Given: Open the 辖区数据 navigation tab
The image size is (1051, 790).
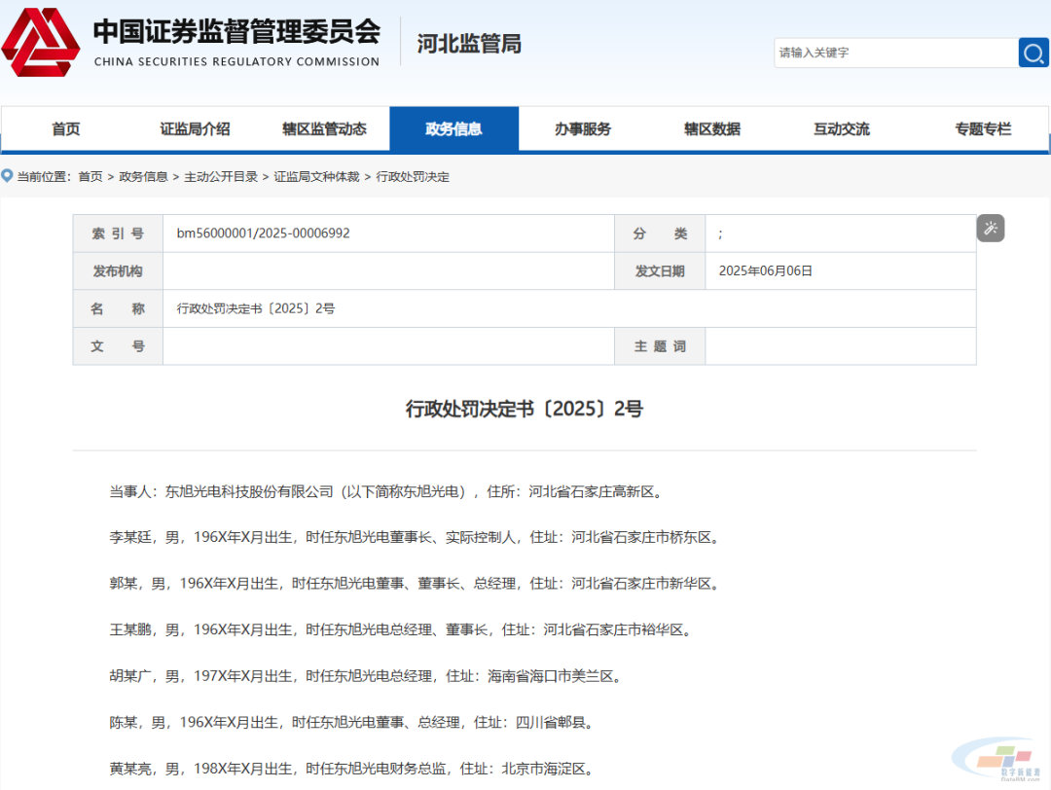Looking at the screenshot, I should (x=712, y=129).
